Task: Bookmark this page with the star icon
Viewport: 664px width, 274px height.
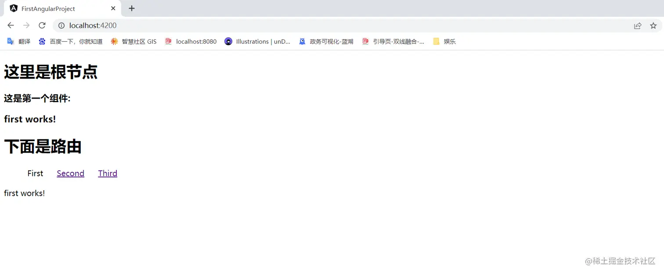Action: tap(653, 25)
